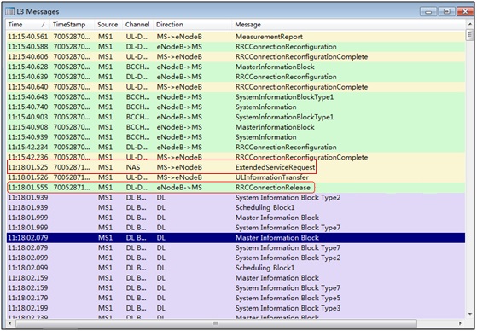Select System Information Block Type7 at 11:18:01.999

coord(236,228)
